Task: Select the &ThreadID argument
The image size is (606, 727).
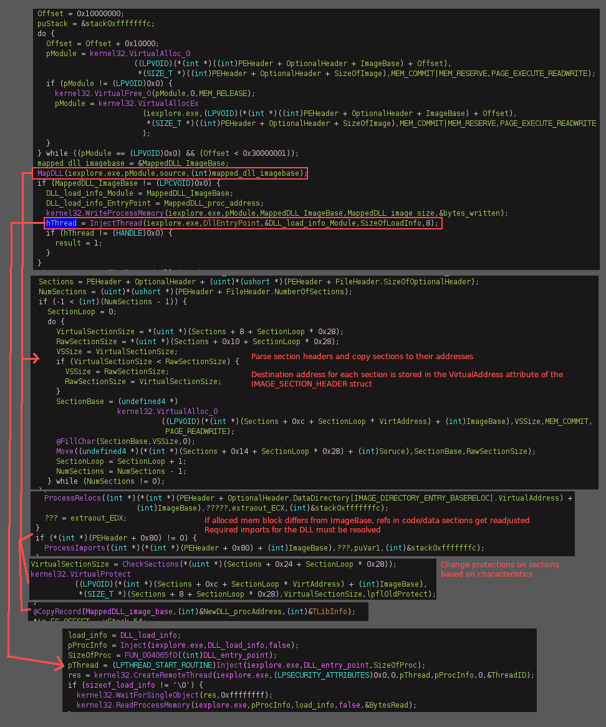Action: pyautogui.click(x=507, y=675)
